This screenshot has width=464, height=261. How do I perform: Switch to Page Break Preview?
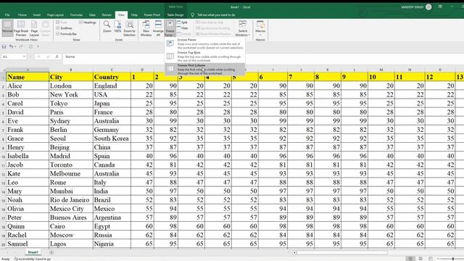pos(21,28)
